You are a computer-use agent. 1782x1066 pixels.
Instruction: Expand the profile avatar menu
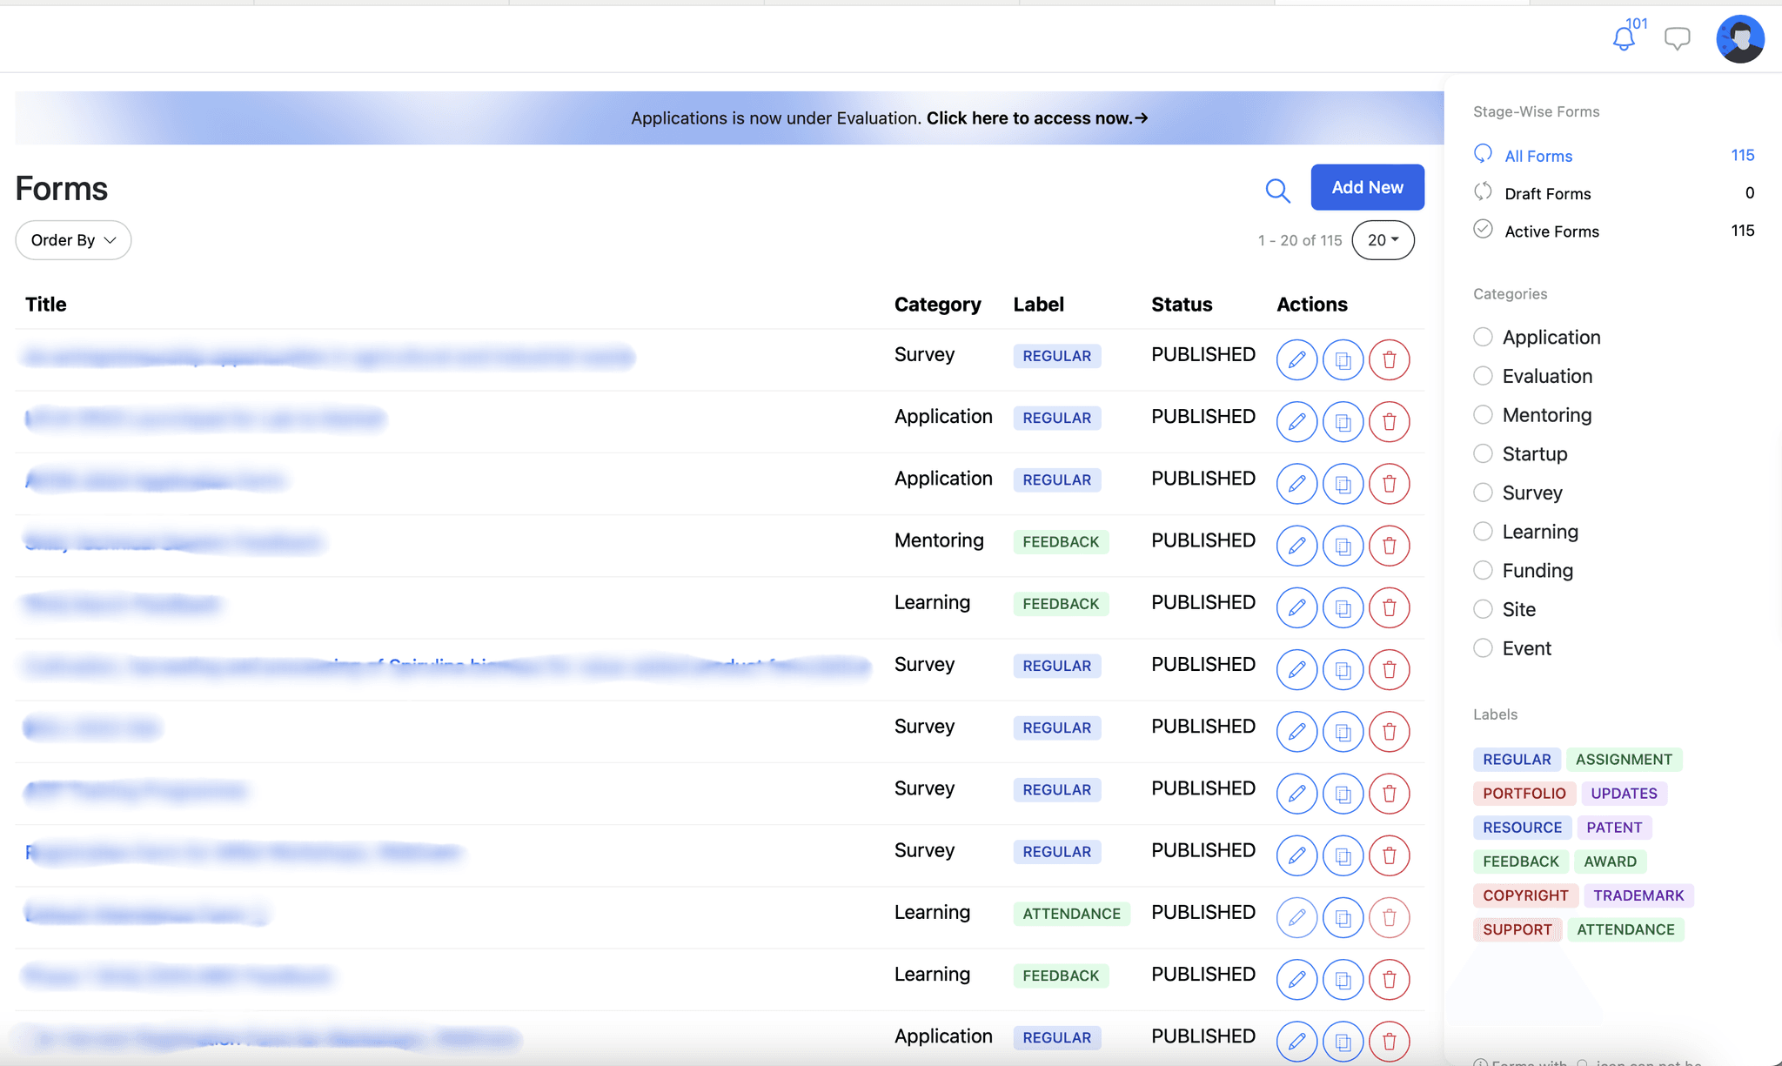pos(1739,38)
